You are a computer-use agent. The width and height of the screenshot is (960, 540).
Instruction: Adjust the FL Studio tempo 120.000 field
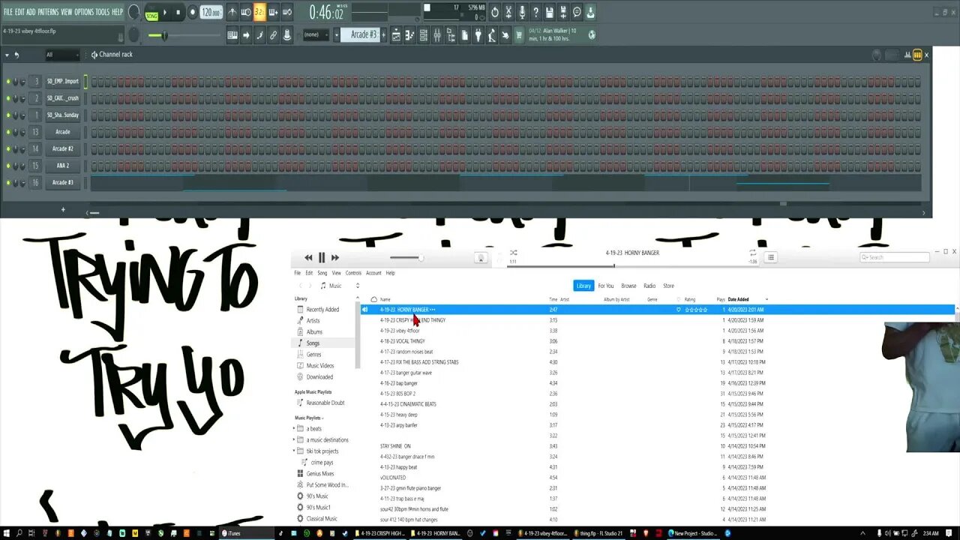tap(211, 13)
